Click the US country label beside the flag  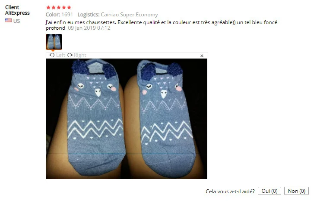click(16, 21)
